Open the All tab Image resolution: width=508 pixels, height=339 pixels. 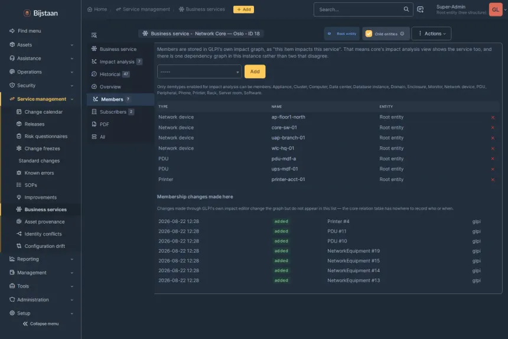tap(120, 137)
